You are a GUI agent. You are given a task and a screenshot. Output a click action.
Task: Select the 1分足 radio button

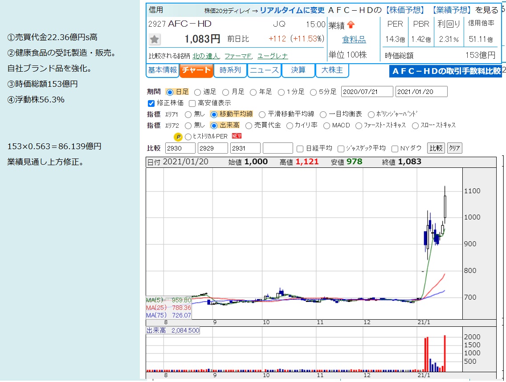point(281,92)
